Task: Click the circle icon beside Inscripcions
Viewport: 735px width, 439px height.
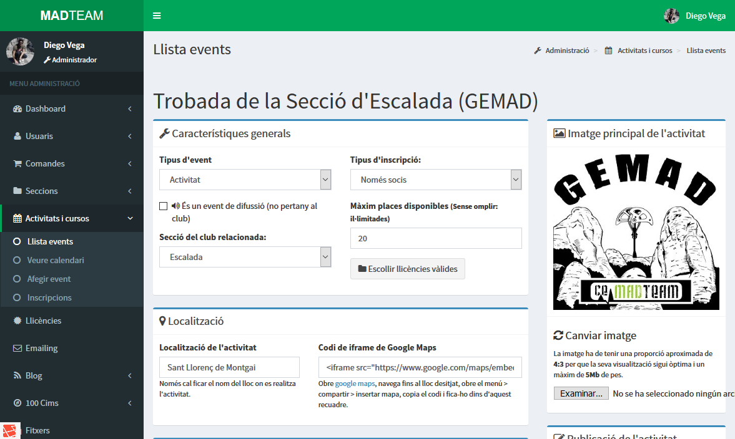Action: [x=17, y=297]
